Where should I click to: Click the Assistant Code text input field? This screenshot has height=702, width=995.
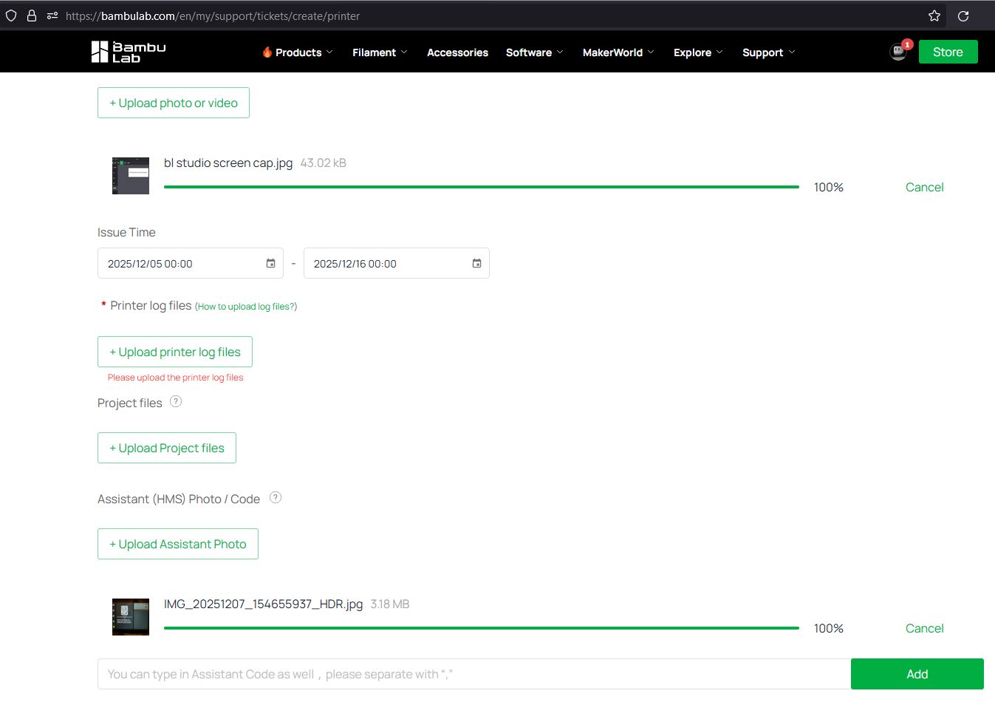click(473, 674)
